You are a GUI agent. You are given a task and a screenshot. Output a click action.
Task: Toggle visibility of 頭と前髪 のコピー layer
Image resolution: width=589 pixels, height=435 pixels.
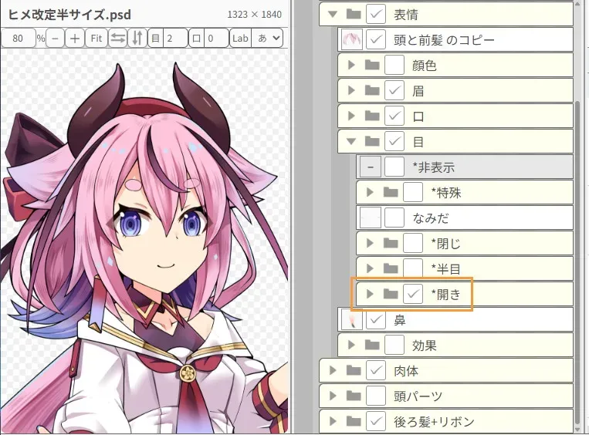376,39
